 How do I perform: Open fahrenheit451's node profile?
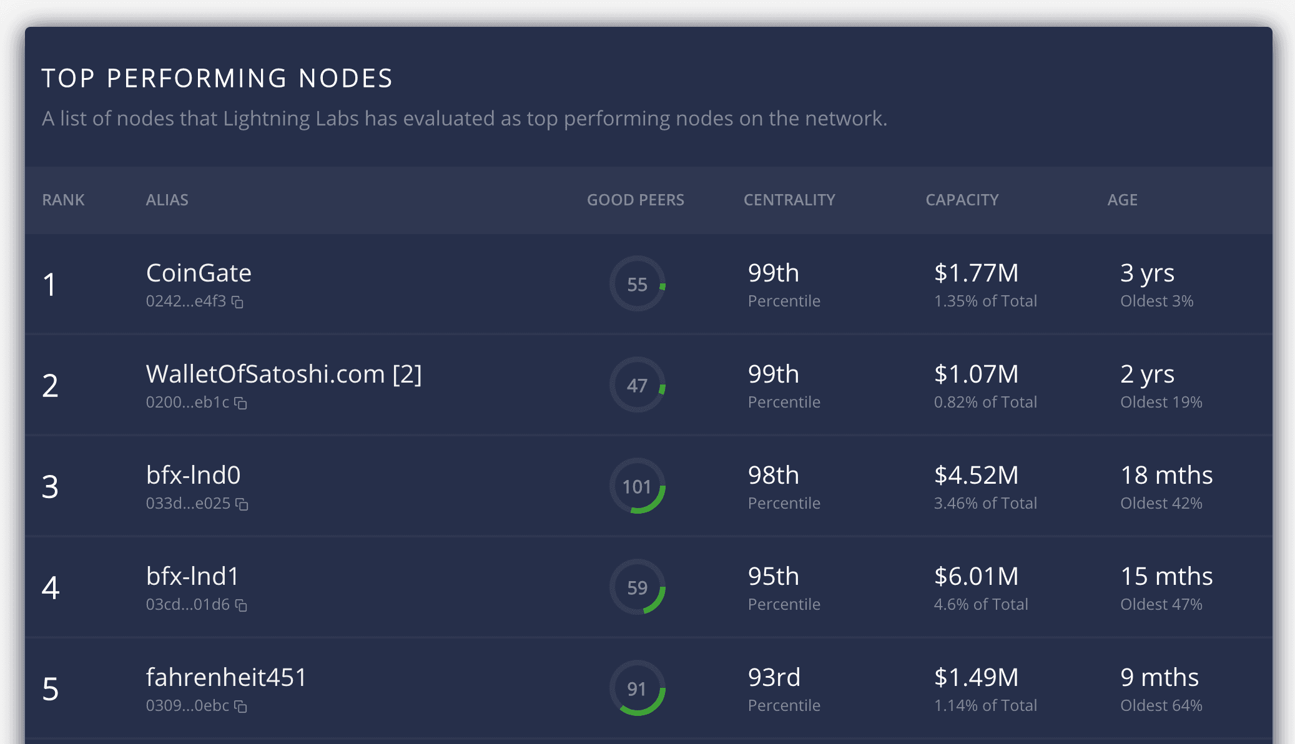pos(225,677)
